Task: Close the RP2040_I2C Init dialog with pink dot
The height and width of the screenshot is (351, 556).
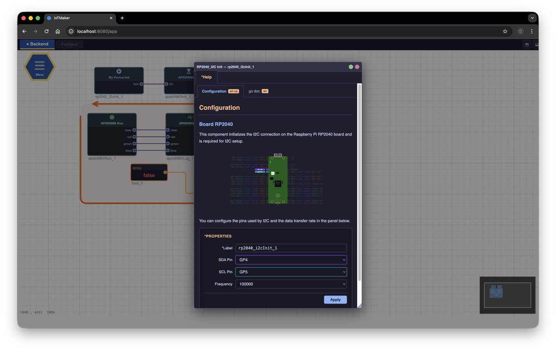Action: tap(357, 67)
